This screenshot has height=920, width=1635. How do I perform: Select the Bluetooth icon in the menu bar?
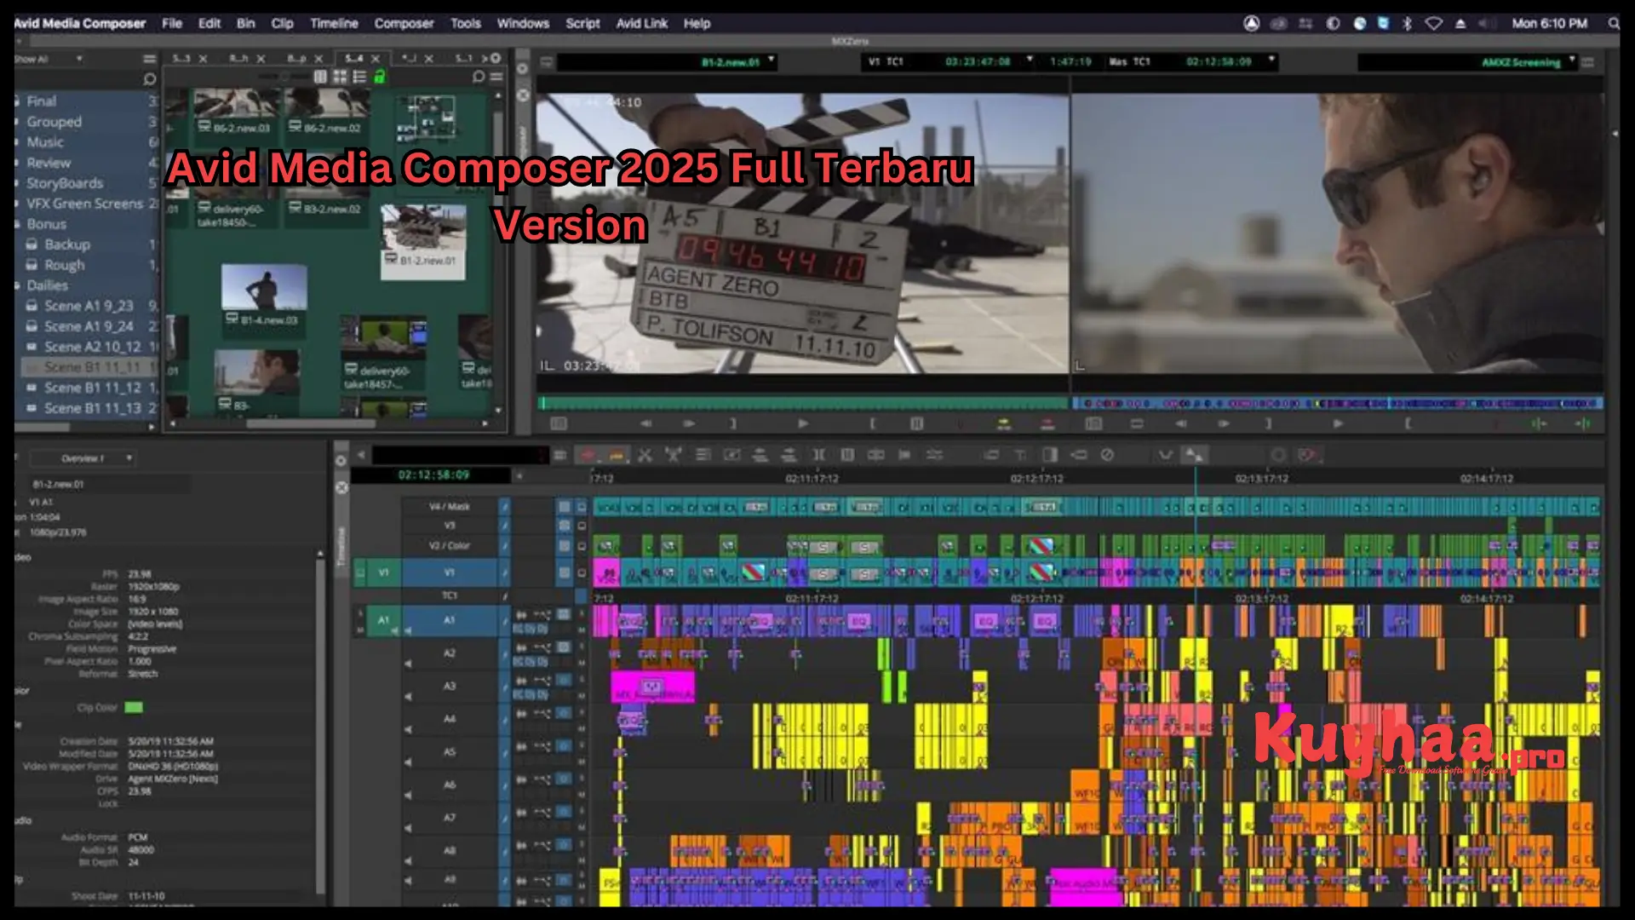(1407, 23)
